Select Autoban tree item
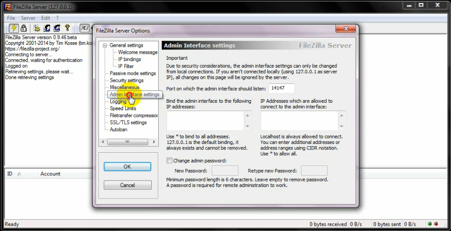The height and width of the screenshot is (231, 451). [x=118, y=130]
